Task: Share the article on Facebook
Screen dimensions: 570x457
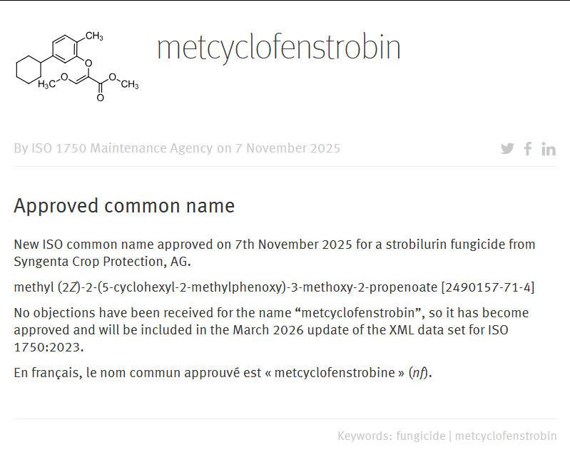Action: point(528,148)
